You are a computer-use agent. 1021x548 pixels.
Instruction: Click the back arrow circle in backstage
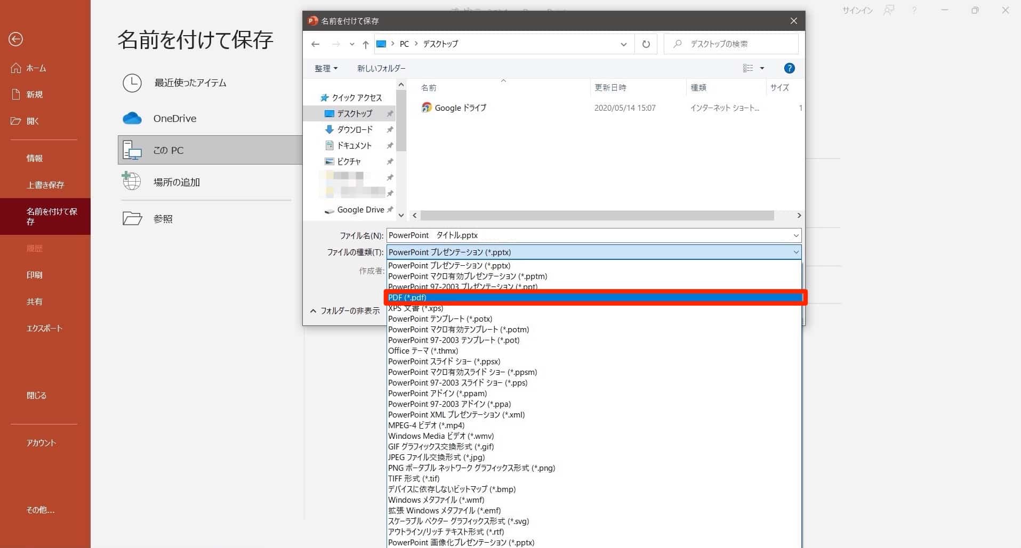[15, 39]
